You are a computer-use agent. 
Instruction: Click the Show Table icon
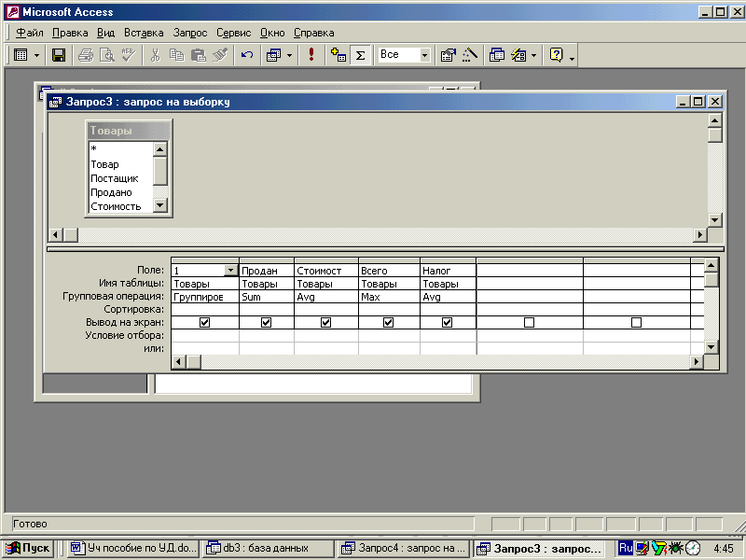coord(338,55)
